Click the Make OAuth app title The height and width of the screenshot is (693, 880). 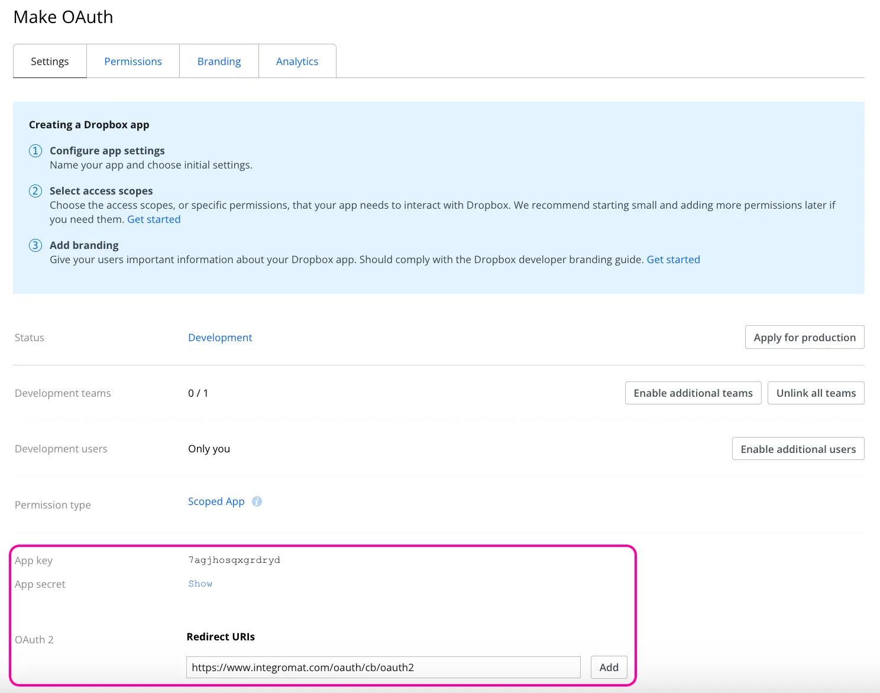point(63,17)
